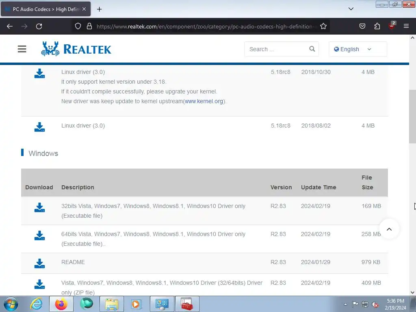This screenshot has width=416, height=312.
Task: Open media player taskbar icon
Action: [x=136, y=304]
